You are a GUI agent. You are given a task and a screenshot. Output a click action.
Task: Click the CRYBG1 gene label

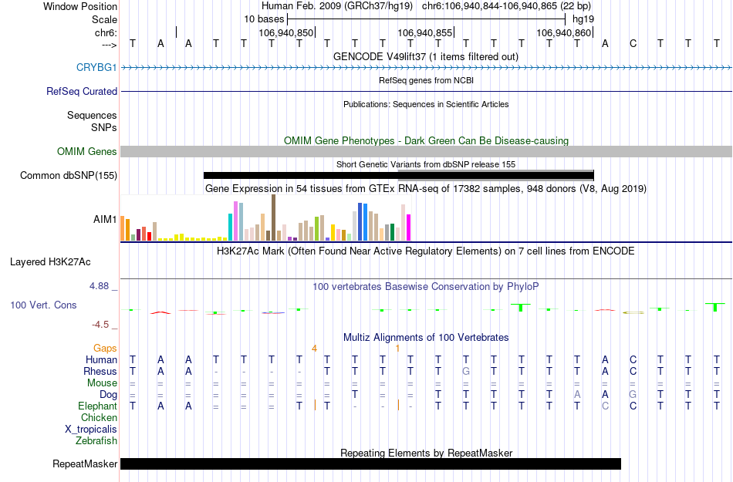point(96,67)
